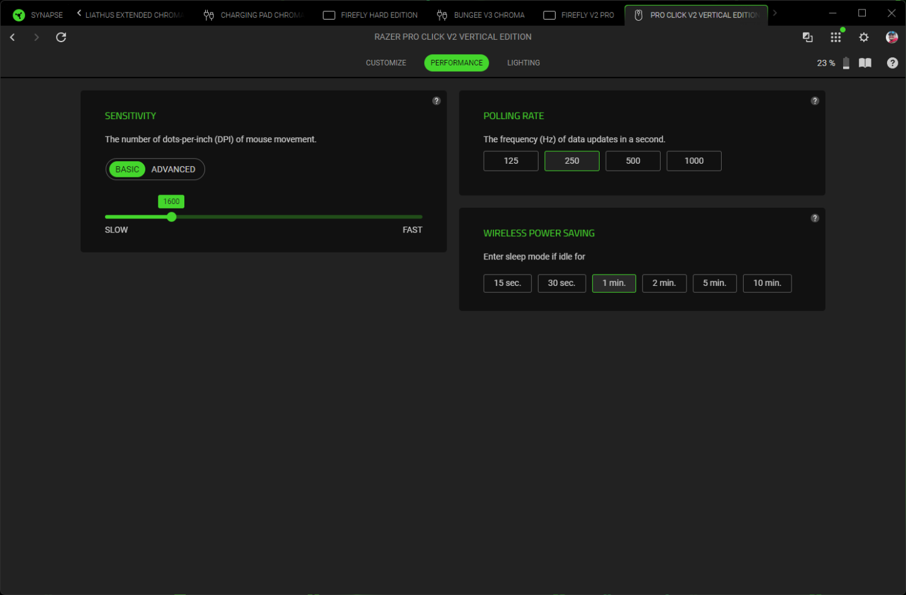906x595 pixels.
Task: Open the modules grid icon
Action: pos(836,37)
